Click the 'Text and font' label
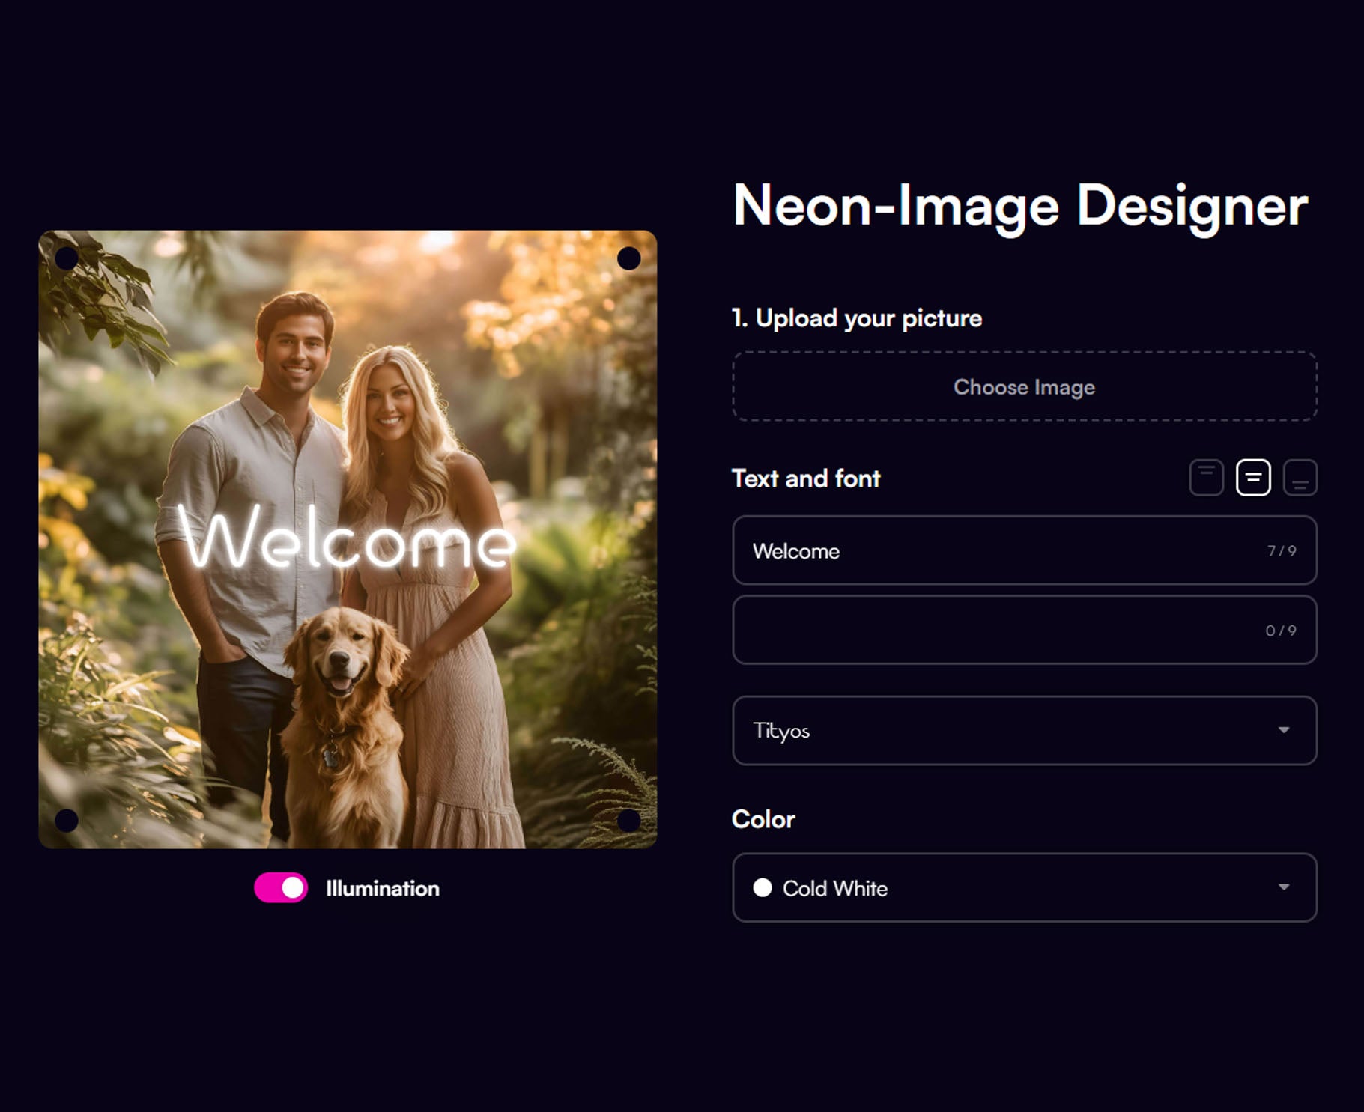This screenshot has height=1112, width=1364. point(806,478)
